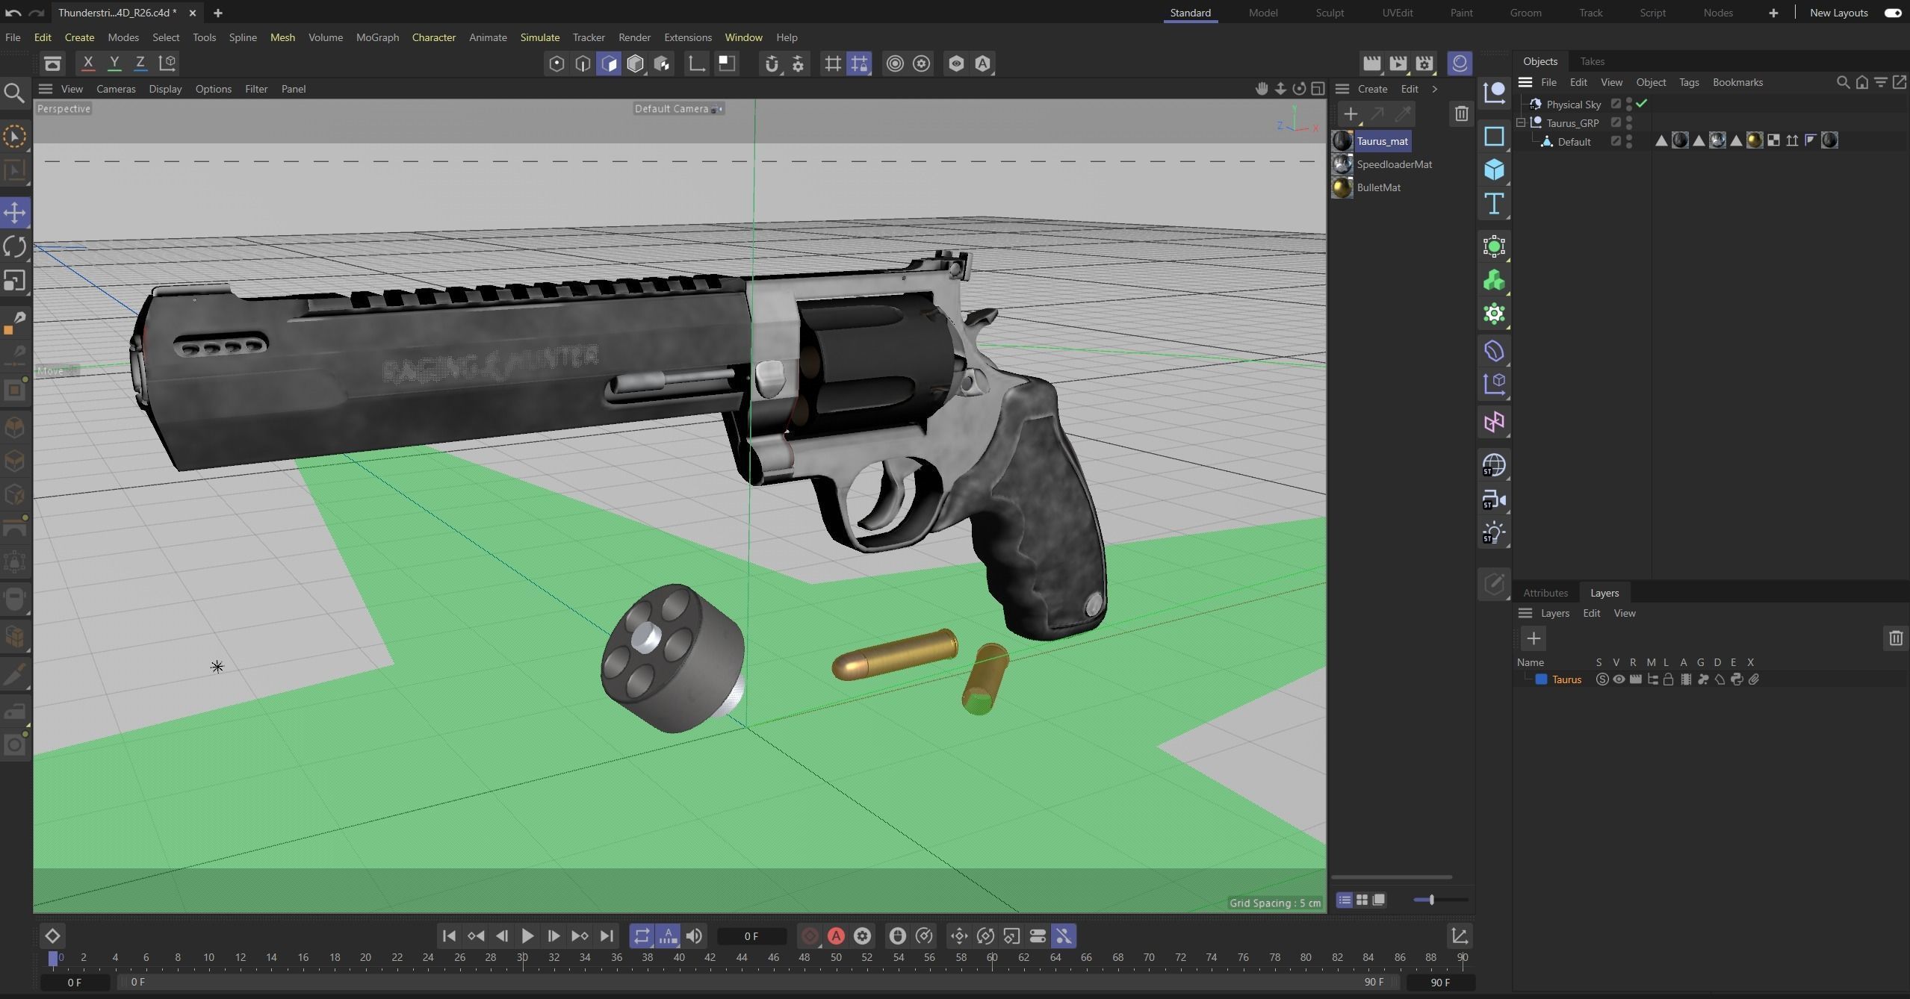Screen dimensions: 1910x999
Task: Open the Simulate menu
Action: [x=540, y=37]
